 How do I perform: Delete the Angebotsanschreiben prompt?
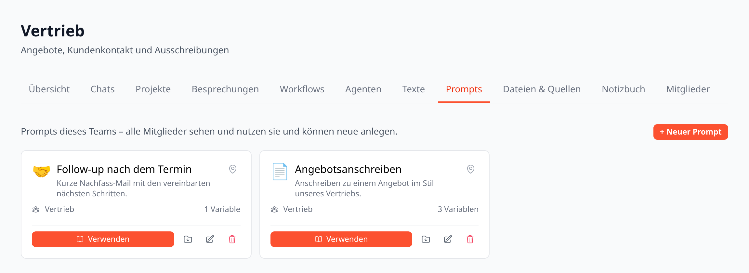coord(470,239)
